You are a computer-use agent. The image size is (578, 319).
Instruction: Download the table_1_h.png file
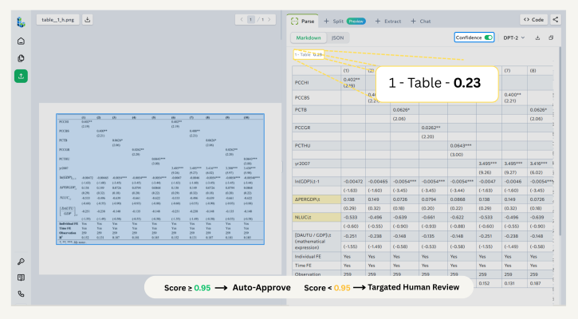(87, 19)
